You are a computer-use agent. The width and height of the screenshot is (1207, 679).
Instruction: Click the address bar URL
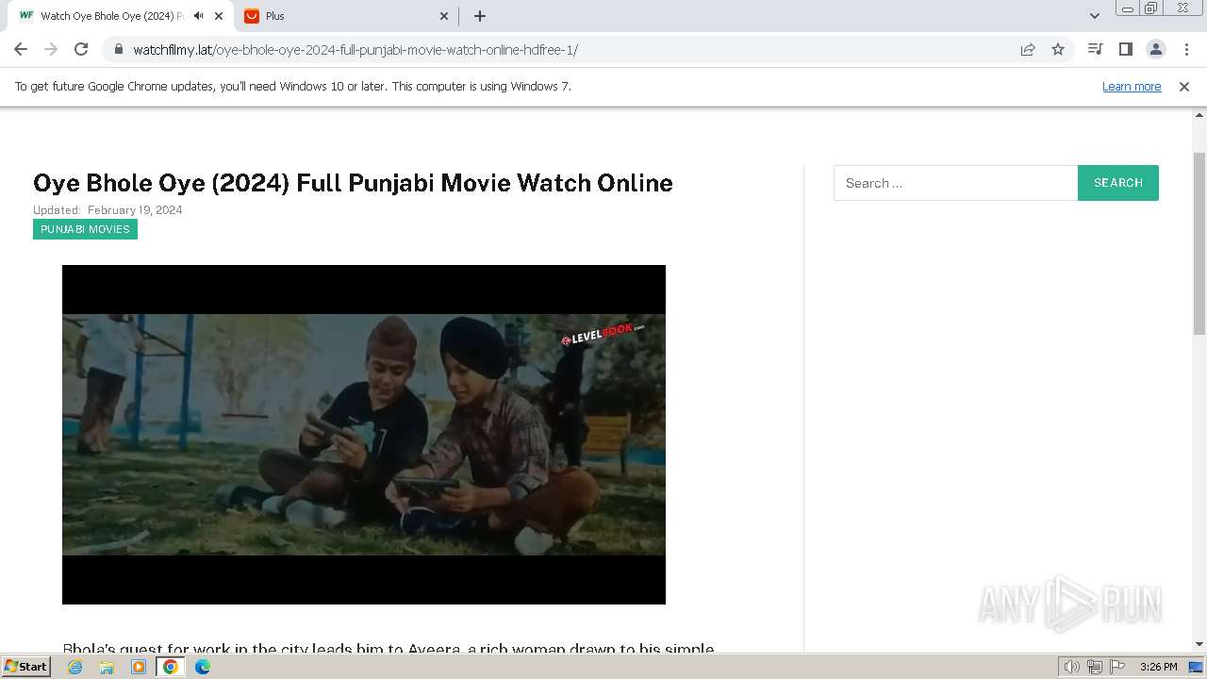[x=355, y=49]
